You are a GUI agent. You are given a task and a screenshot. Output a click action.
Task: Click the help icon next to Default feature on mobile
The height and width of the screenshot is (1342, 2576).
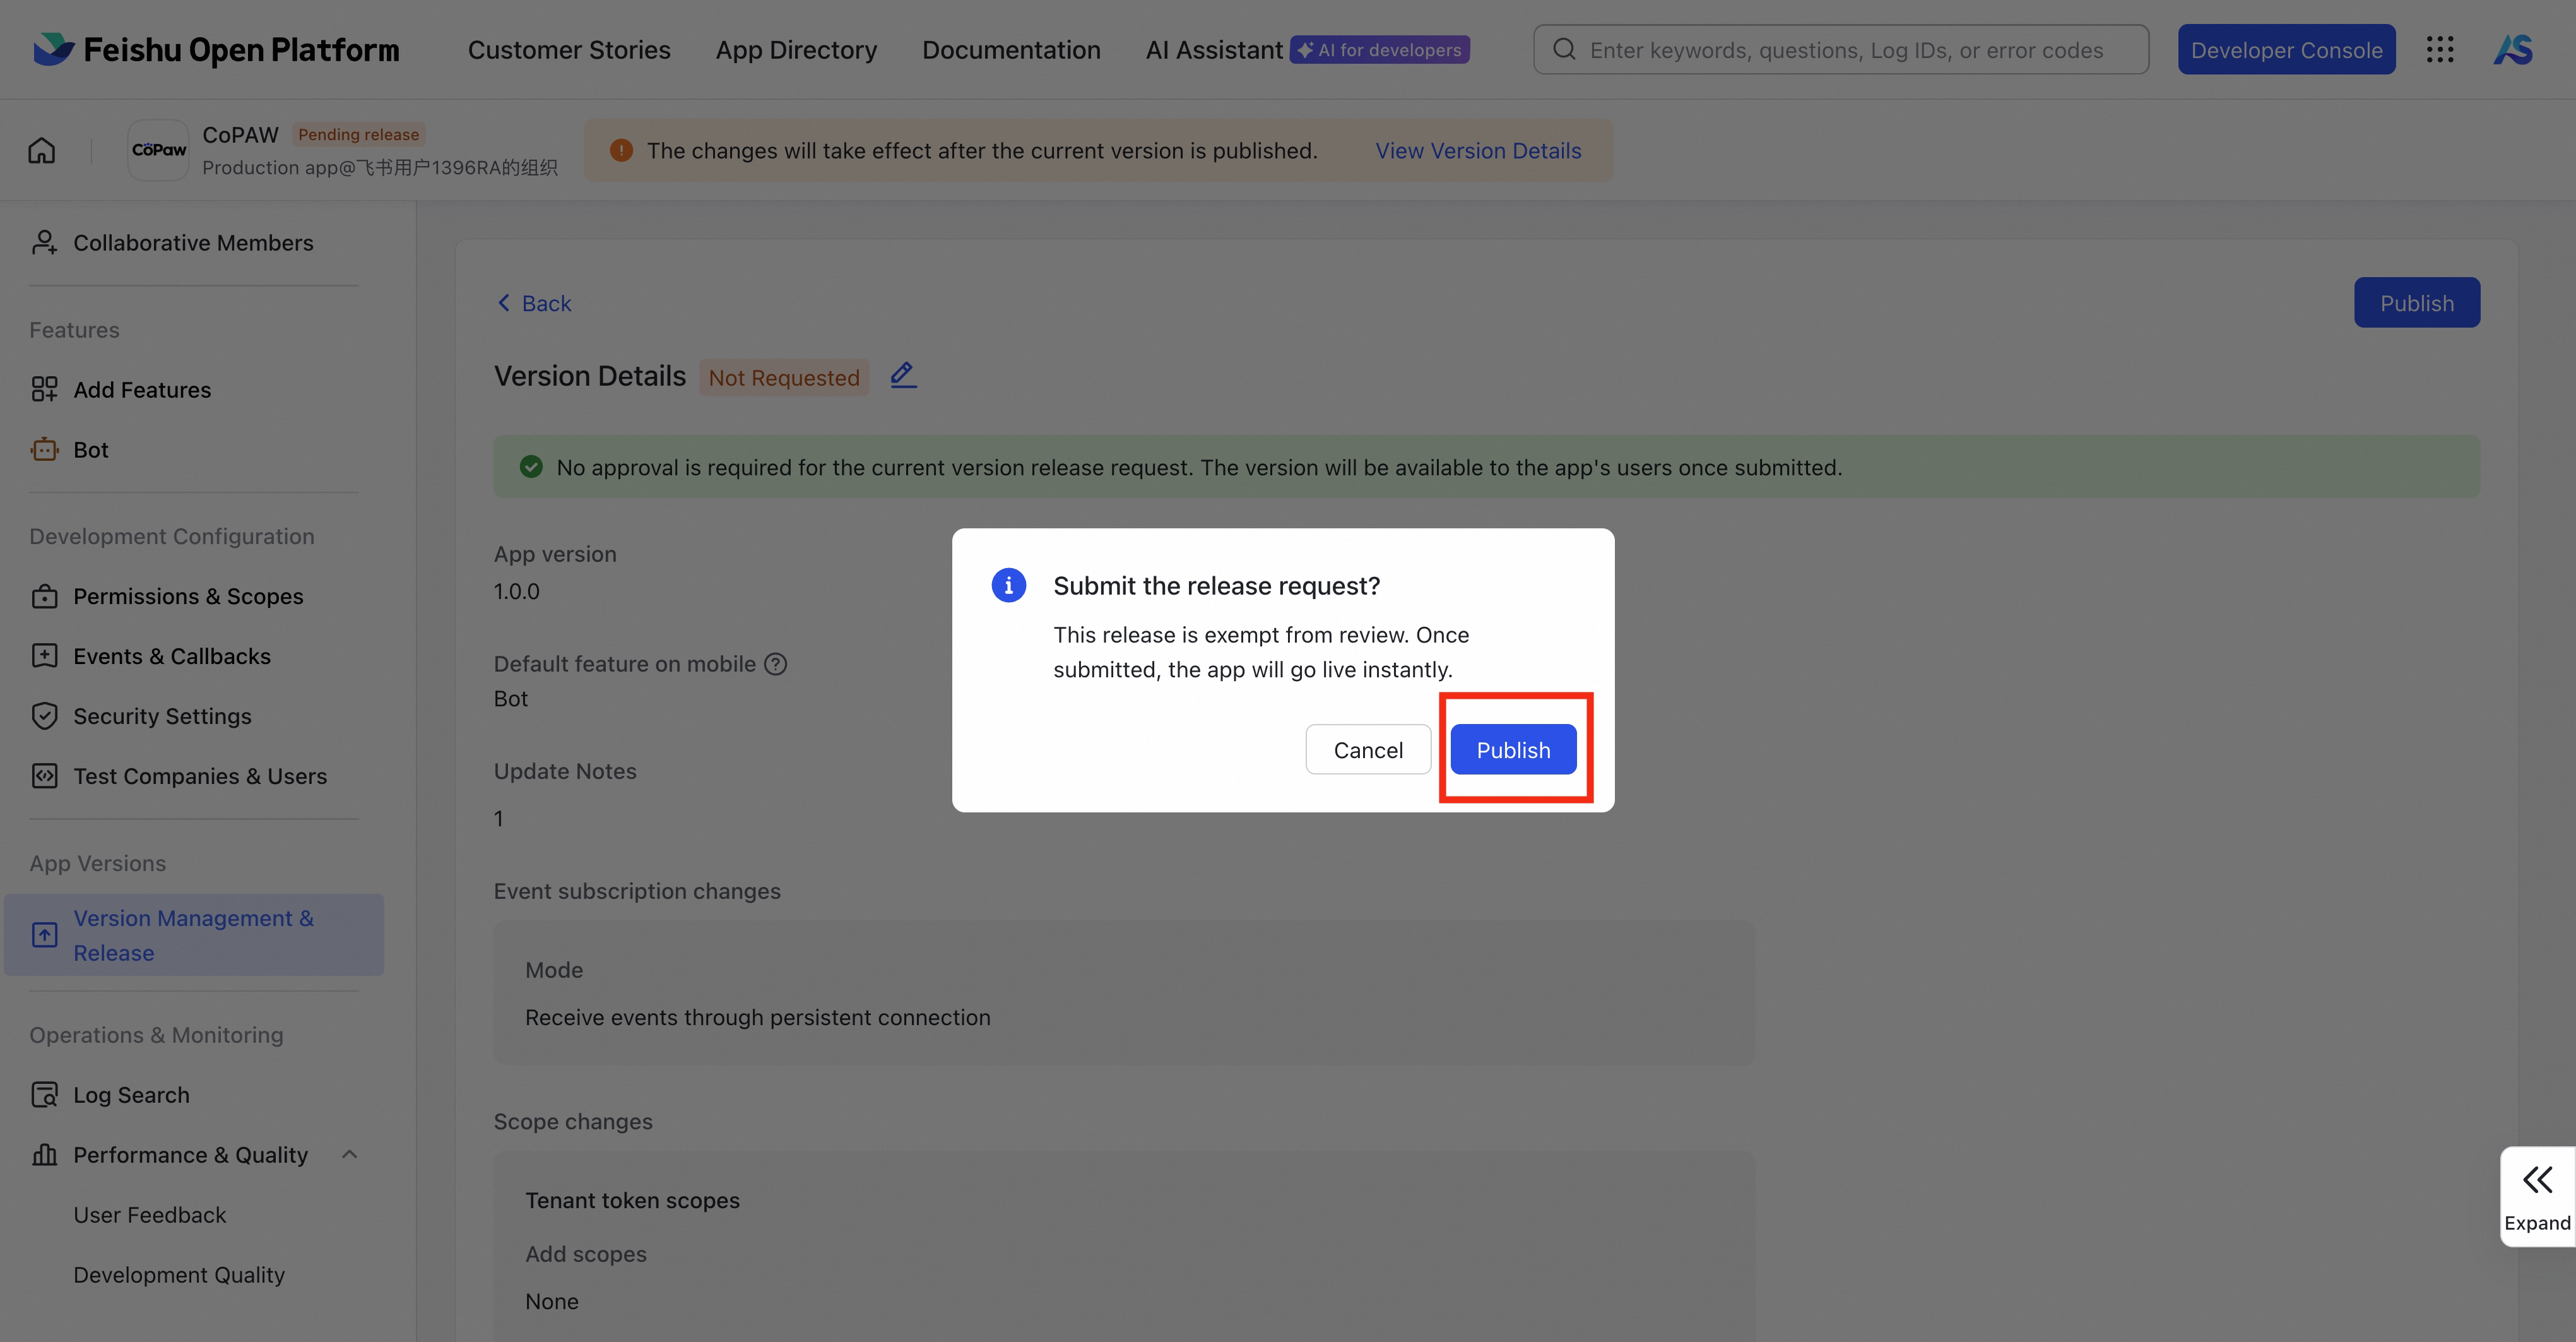pyautogui.click(x=776, y=664)
